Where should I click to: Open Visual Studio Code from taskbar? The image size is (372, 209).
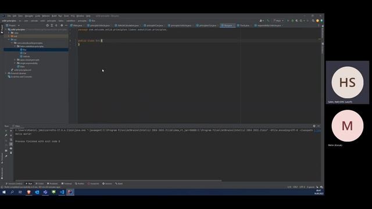[62, 192]
